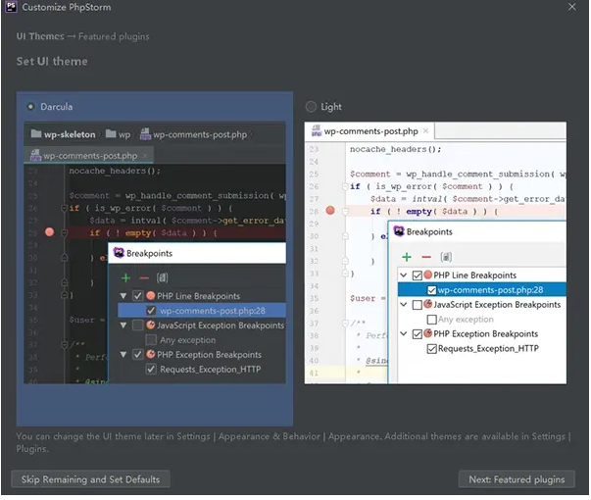Click Next: Featured plugins button
The height and width of the screenshot is (500, 591).
click(x=517, y=479)
